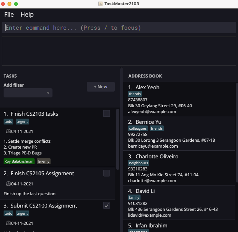Click family tag under David Li
Image resolution: width=238 pixels, height=232 pixels.
(x=134, y=197)
